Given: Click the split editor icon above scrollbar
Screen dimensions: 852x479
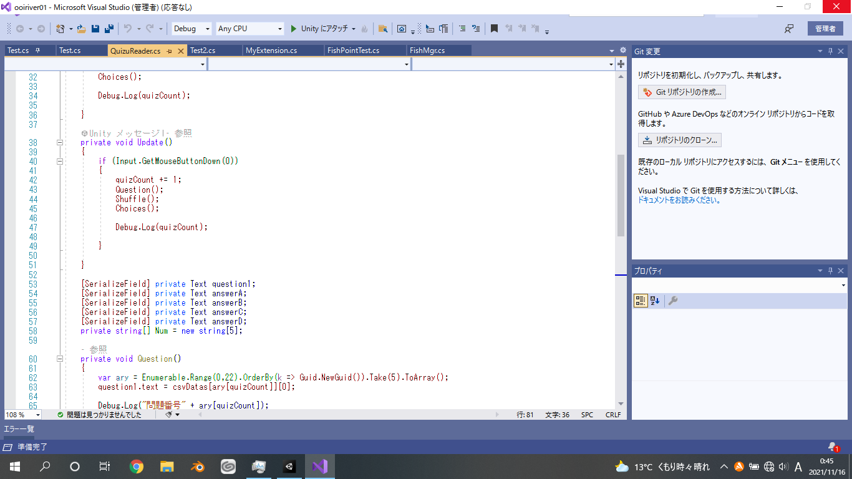Looking at the screenshot, I should click(x=621, y=64).
